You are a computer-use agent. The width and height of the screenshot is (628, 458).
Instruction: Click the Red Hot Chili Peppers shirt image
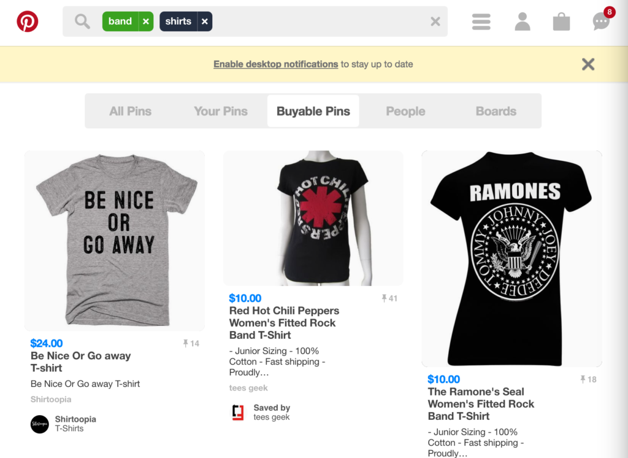313,218
